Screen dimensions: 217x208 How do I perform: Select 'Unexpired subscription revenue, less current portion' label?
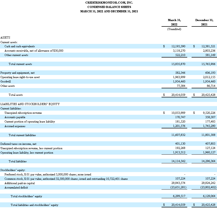point(31,148)
